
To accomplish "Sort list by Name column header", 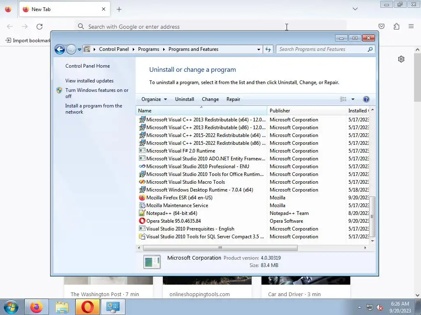I will pyautogui.click(x=201, y=111).
